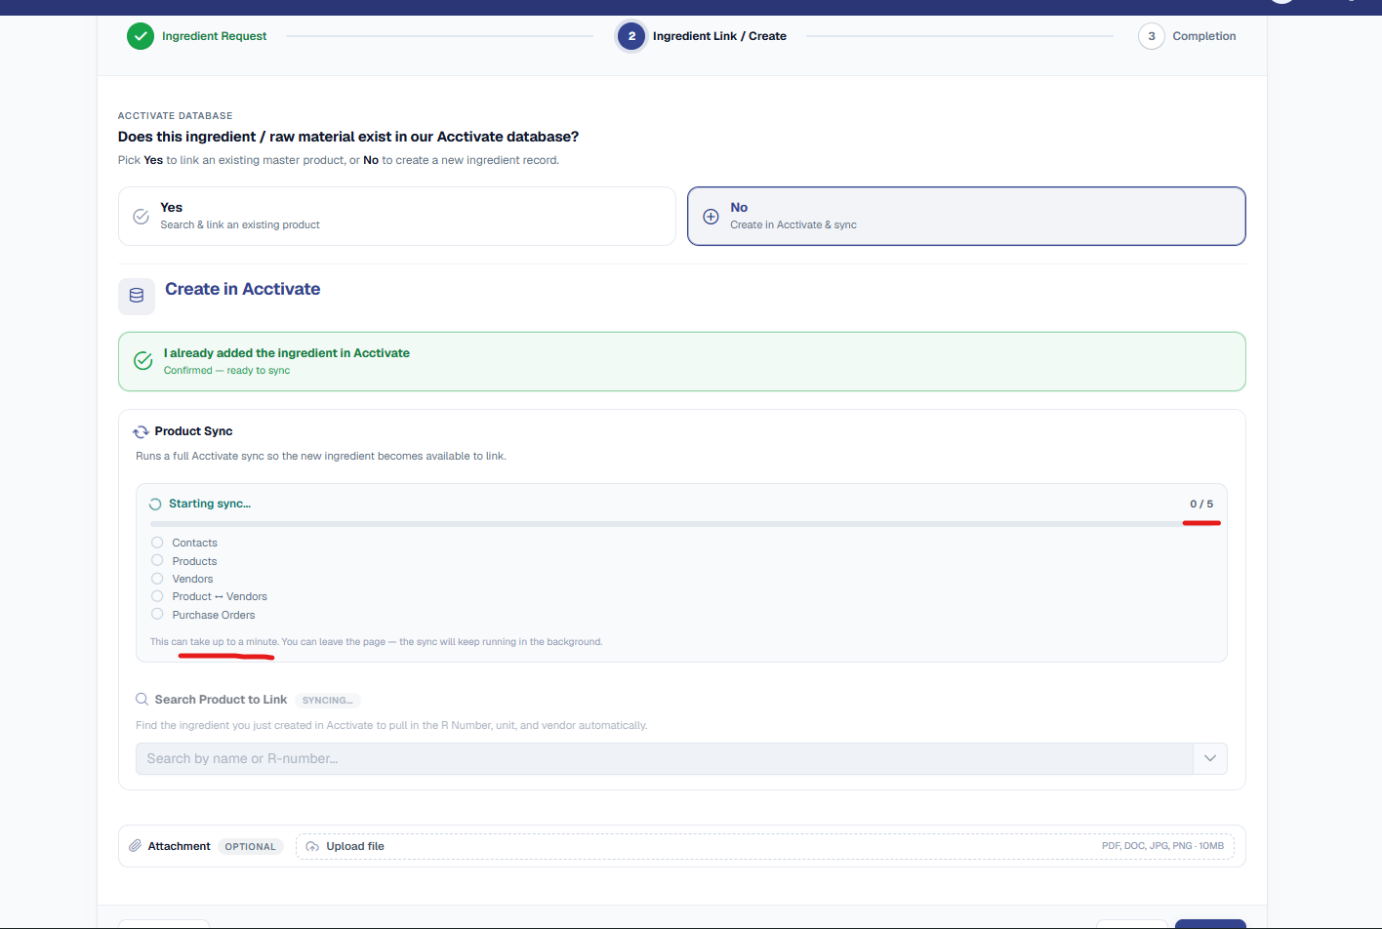Go to the Ingredient Request step
1382x929 pixels.
point(214,36)
